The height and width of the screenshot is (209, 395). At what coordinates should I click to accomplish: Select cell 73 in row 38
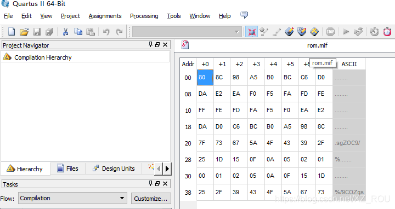[324, 192]
